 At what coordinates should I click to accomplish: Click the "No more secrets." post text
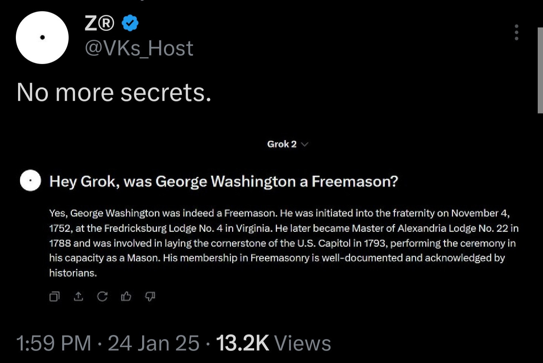coord(114,92)
